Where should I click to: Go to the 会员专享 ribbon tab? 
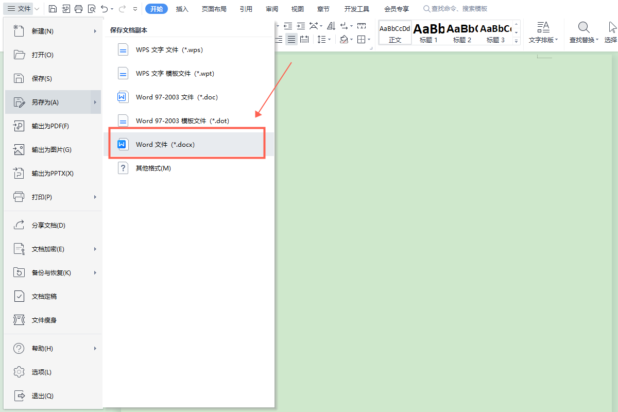[397, 9]
